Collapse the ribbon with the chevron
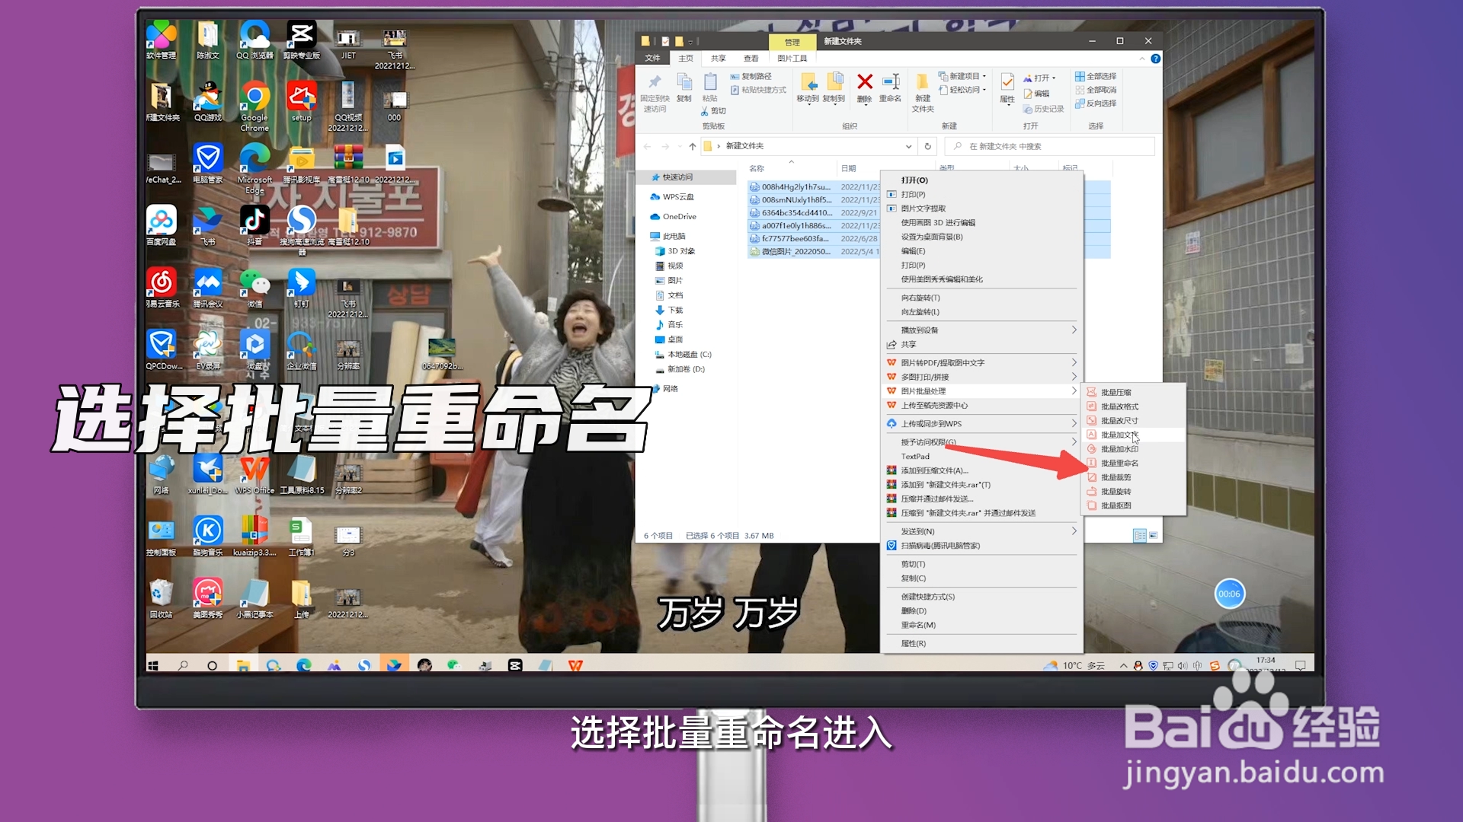Screen dimensions: 1463x822 (x=1141, y=59)
